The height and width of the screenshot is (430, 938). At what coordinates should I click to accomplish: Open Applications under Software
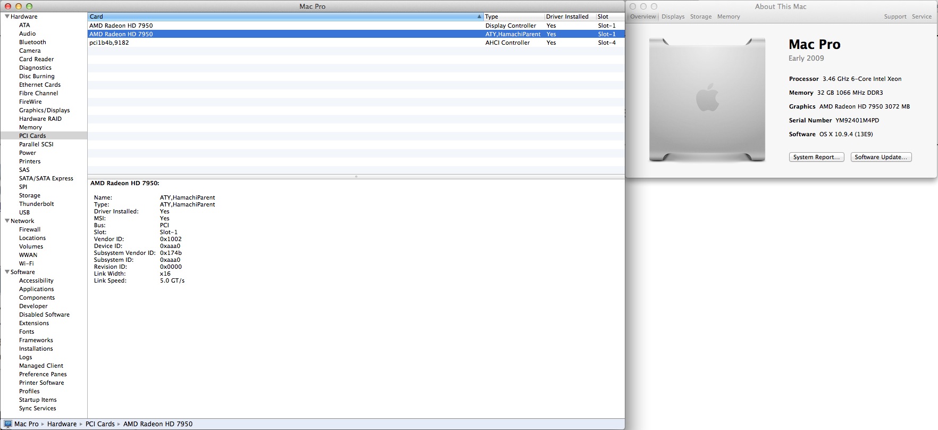point(37,289)
